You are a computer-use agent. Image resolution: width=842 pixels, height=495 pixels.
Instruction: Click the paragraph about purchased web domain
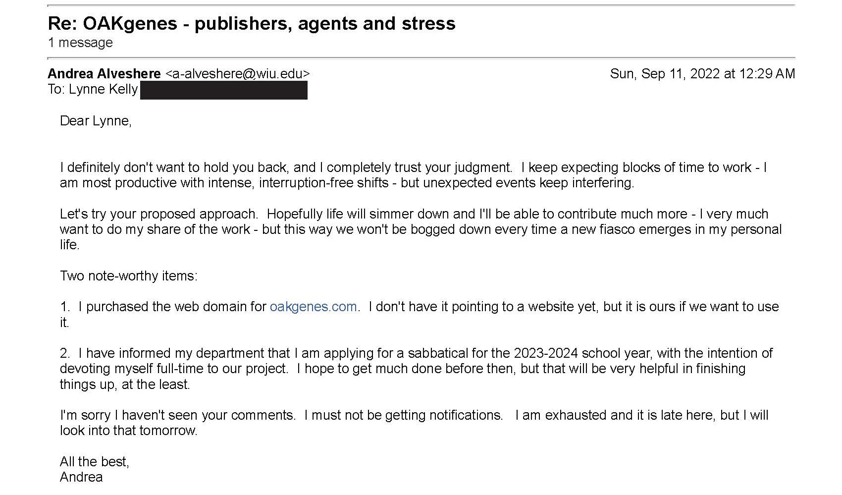[419, 315]
